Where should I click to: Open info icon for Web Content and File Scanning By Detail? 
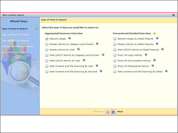[166, 71]
